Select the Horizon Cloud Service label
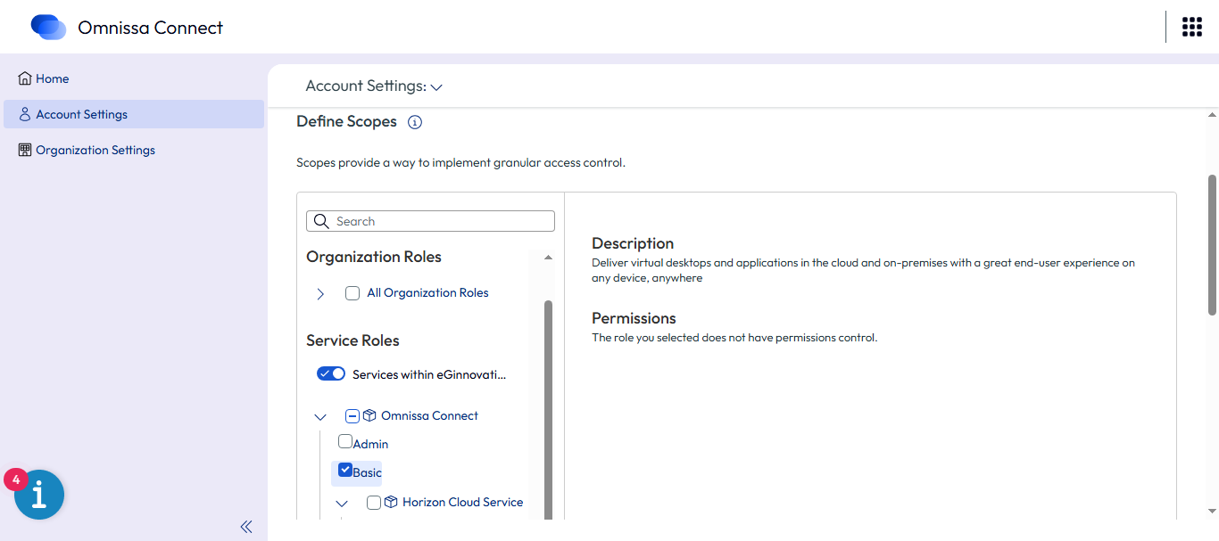Viewport: 1219px width, 541px height. tap(462, 502)
